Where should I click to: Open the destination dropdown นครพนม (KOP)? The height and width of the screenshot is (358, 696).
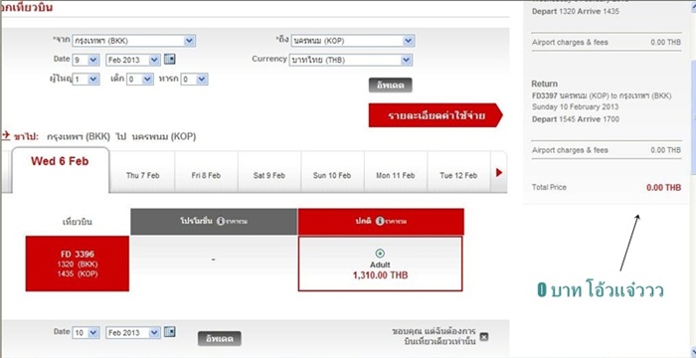[353, 41]
